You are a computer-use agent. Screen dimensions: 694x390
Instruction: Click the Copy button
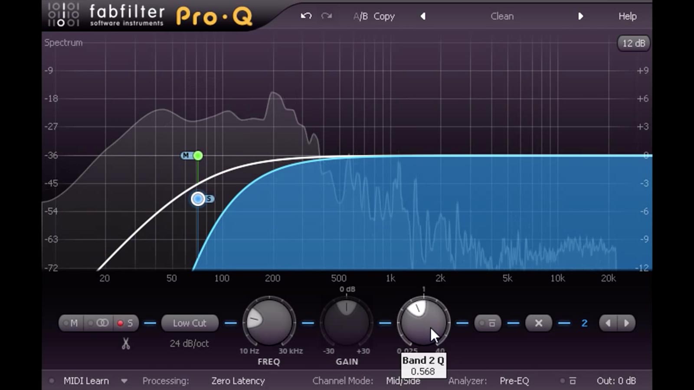coord(383,16)
